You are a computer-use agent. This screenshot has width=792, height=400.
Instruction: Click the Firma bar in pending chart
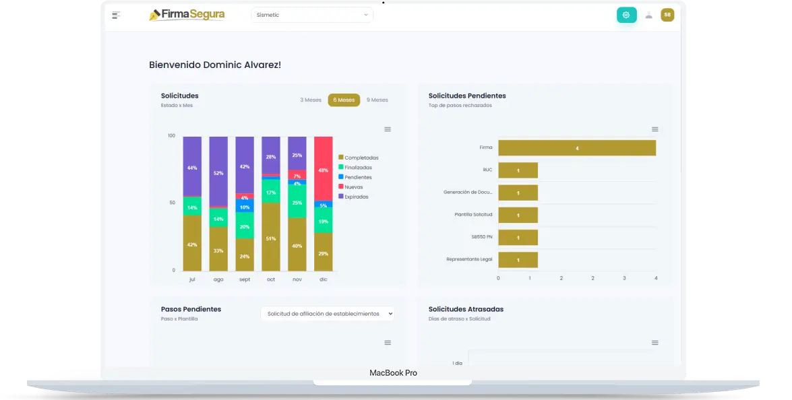[x=576, y=148]
